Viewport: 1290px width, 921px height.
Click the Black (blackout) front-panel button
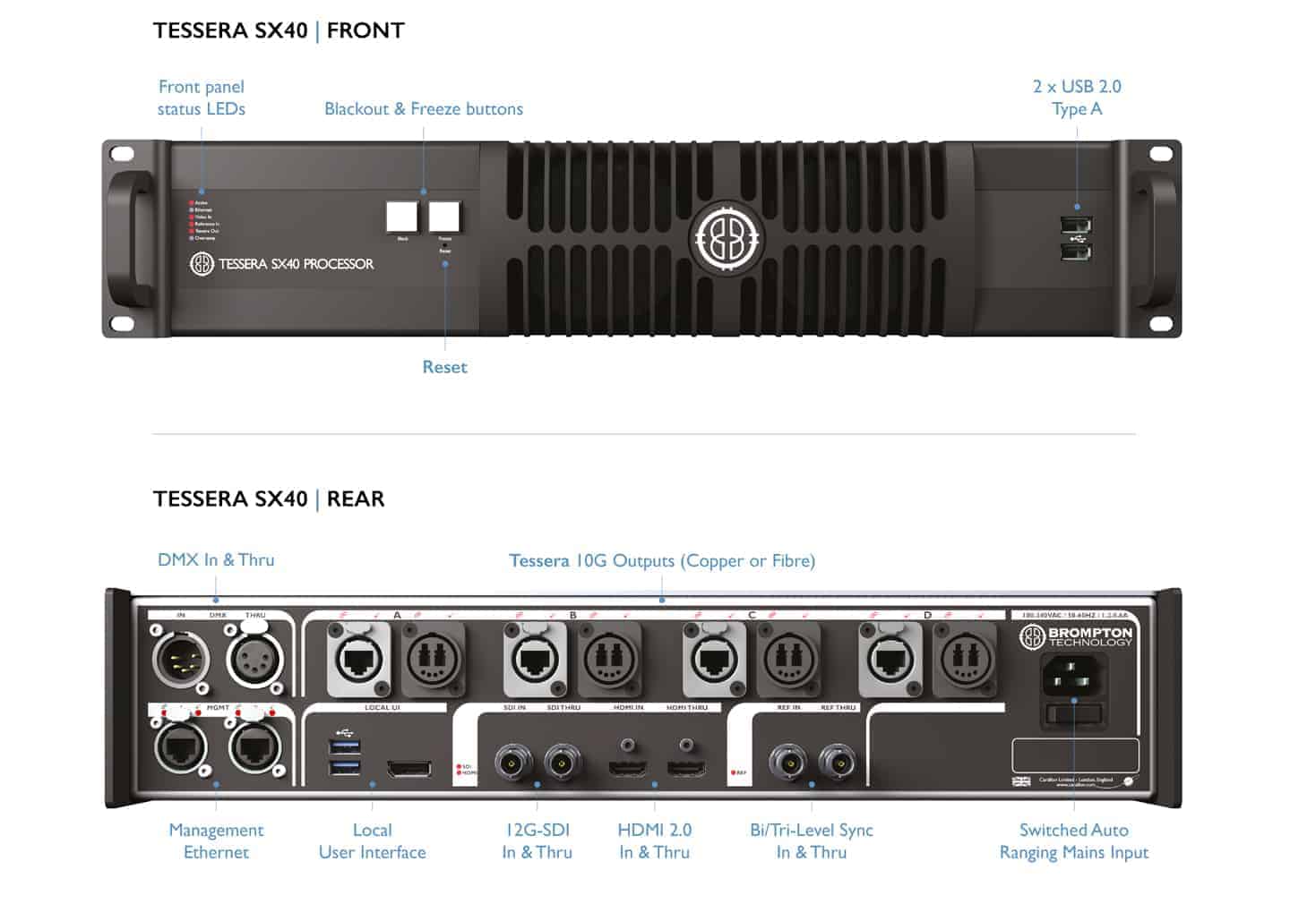402,217
